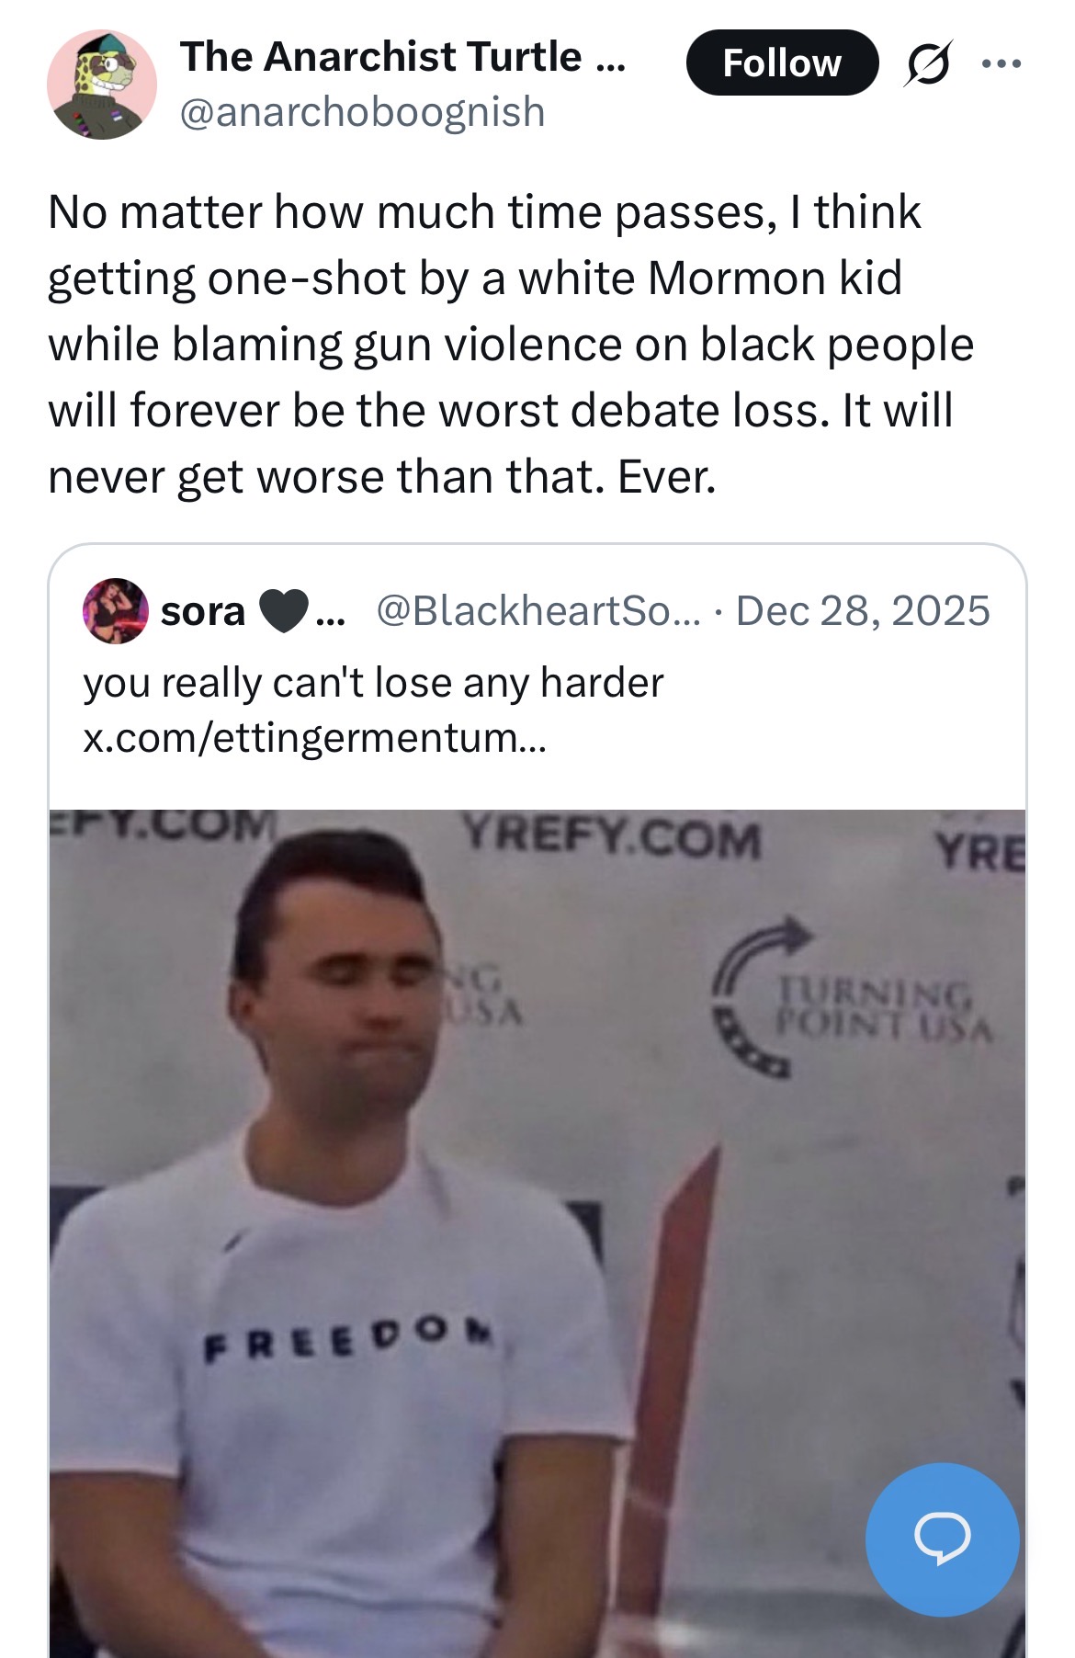Open the @anarchoboognish handle
This screenshot has width=1075, height=1658.
[362, 112]
